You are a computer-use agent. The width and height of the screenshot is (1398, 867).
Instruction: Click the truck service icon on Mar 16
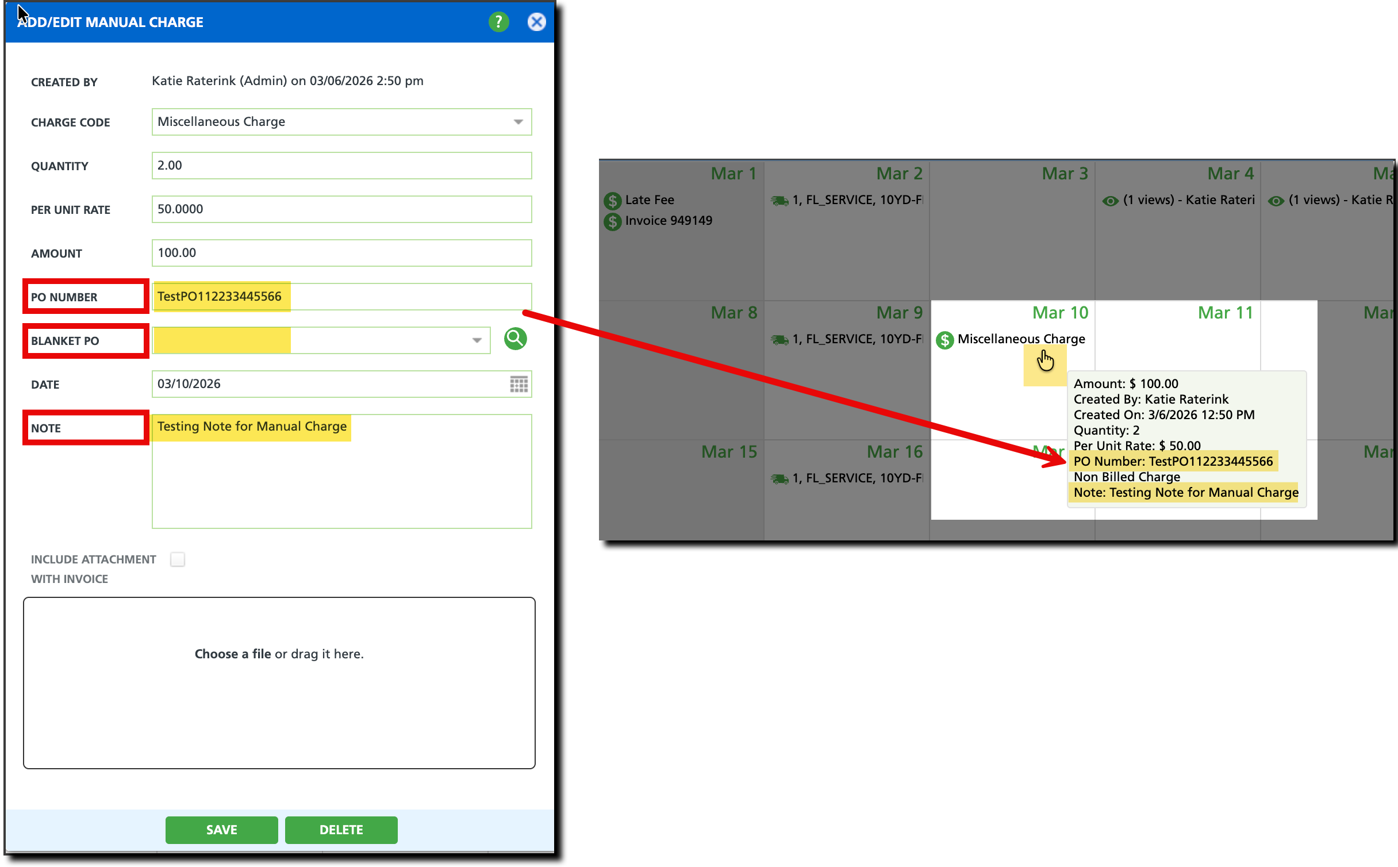tap(779, 479)
